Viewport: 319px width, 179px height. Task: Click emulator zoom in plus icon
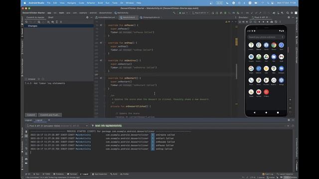(290, 99)
